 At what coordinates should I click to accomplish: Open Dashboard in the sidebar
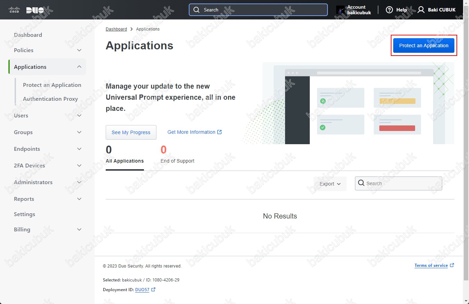(28, 35)
